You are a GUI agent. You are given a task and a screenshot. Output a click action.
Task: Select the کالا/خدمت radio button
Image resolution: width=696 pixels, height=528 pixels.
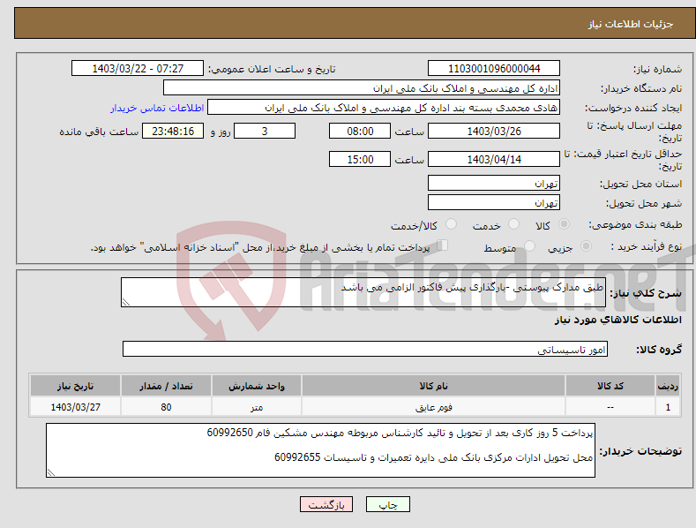[x=451, y=224]
